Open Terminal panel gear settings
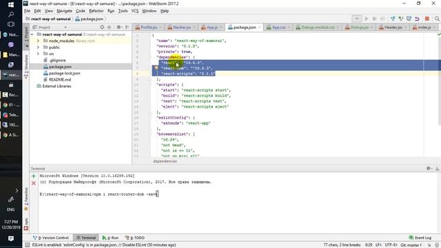 [x=429, y=168]
